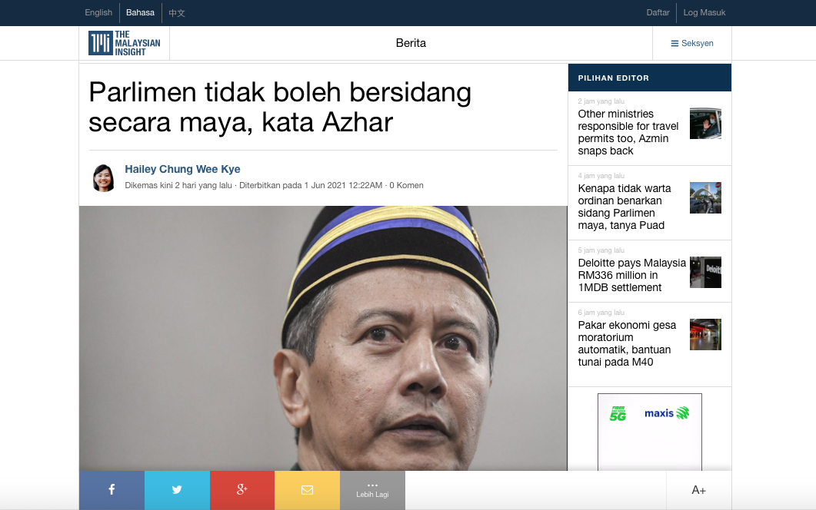Switch language to Bahasa
This screenshot has width=816, height=510.
[141, 12]
